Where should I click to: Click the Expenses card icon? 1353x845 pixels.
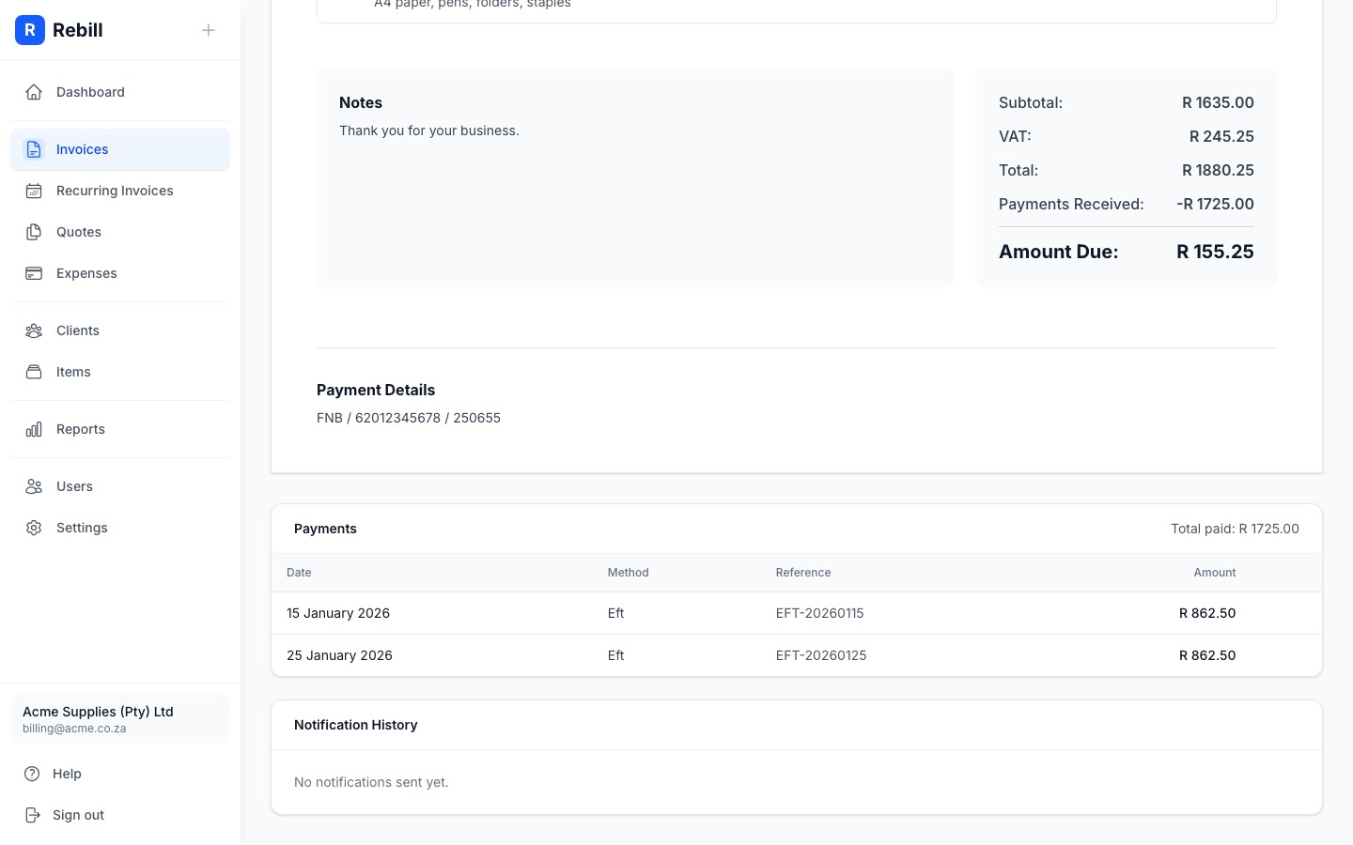[x=34, y=273]
